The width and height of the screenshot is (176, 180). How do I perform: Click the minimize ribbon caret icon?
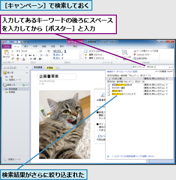169,46
